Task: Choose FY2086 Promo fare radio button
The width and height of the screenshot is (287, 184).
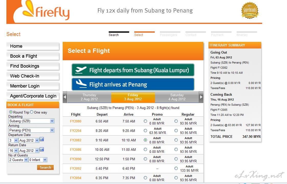Action: [145, 149]
